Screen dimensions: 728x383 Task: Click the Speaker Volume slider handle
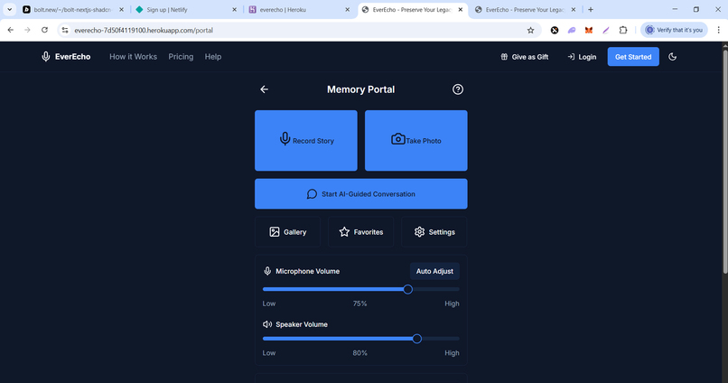417,339
